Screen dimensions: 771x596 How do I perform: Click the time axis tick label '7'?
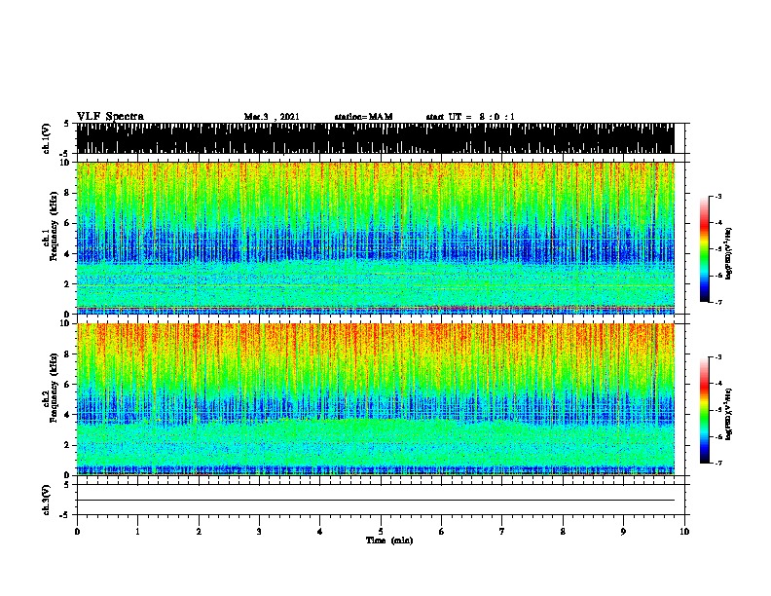coord(502,531)
